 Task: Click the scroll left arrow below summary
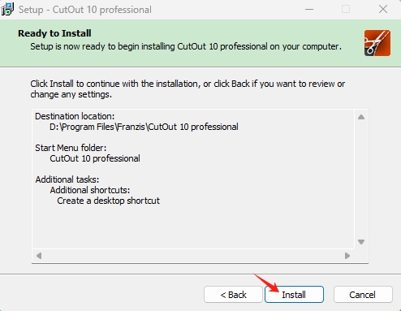39,256
